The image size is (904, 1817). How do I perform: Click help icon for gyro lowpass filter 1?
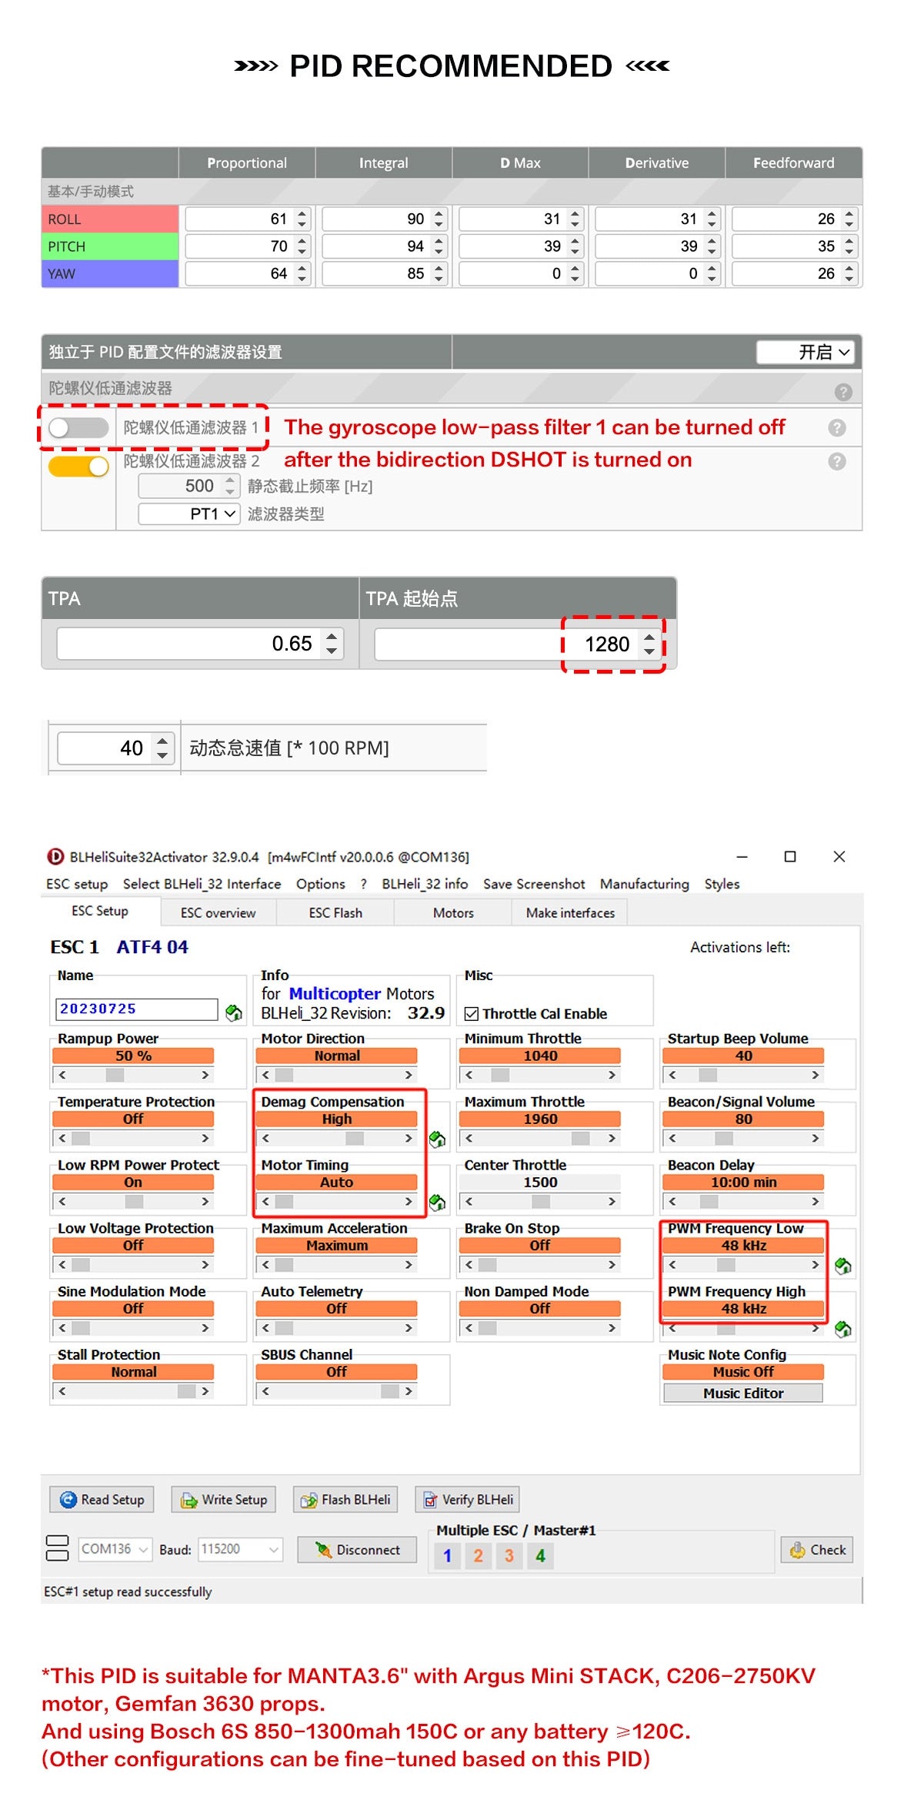837,428
